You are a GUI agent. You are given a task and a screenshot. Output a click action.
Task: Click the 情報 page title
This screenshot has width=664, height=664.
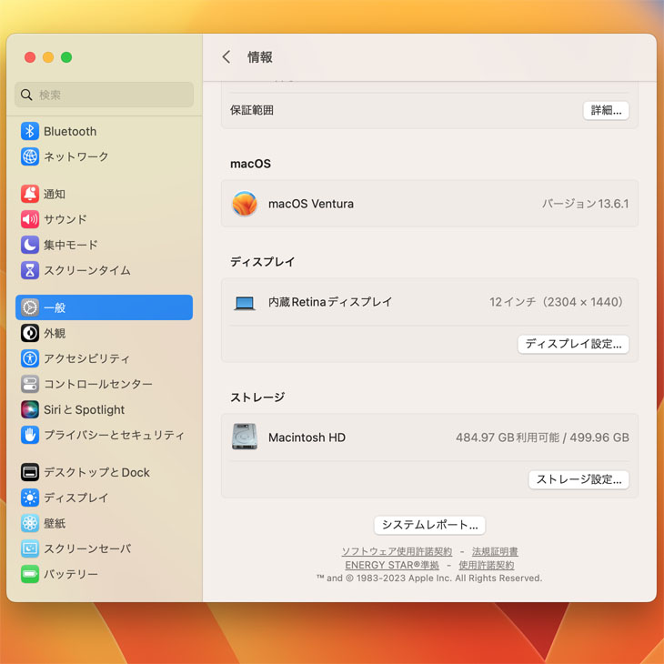click(x=260, y=56)
